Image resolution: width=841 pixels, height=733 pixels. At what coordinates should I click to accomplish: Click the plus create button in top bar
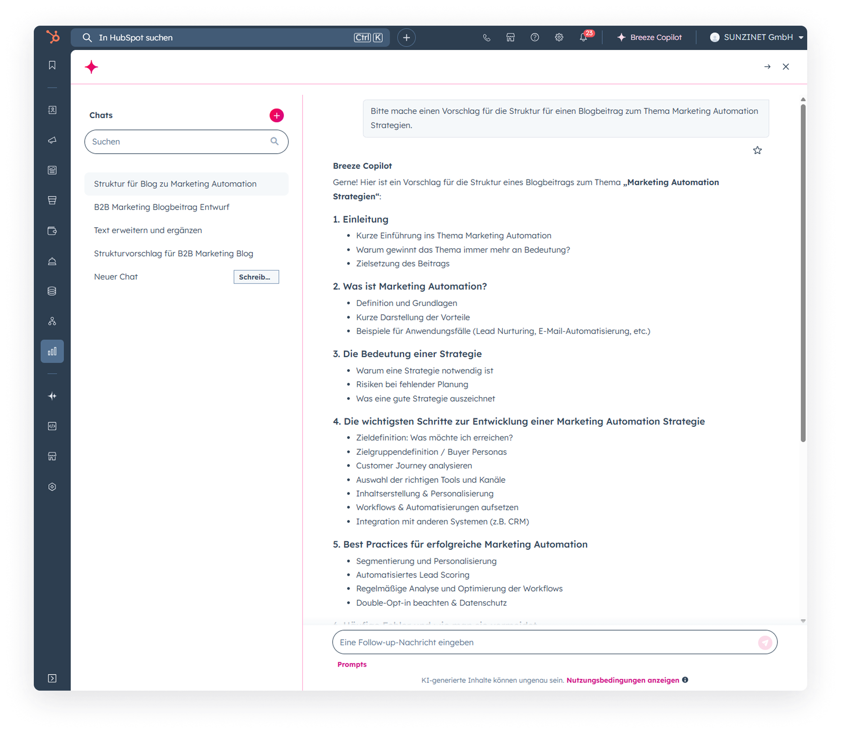coord(407,37)
